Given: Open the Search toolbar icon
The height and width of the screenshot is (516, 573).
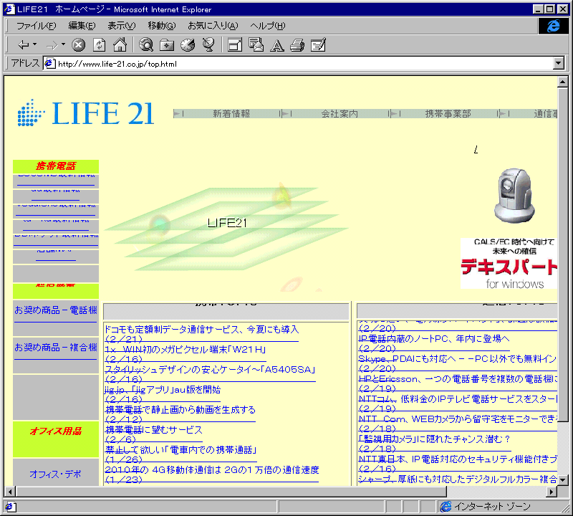Looking at the screenshot, I should [x=146, y=44].
